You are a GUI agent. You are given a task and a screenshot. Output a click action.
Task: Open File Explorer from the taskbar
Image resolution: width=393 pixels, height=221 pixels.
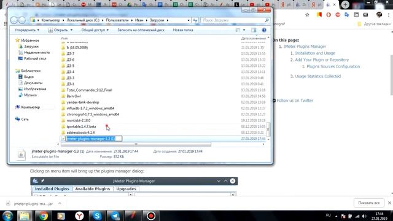(x=25, y=215)
